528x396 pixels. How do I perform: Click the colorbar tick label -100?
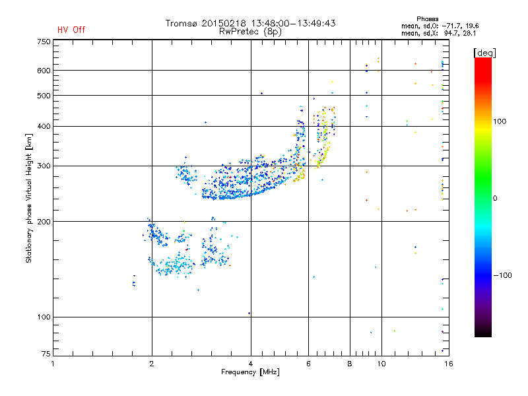click(502, 275)
